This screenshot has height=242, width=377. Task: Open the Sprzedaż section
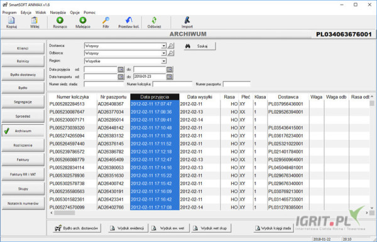pos(23,117)
